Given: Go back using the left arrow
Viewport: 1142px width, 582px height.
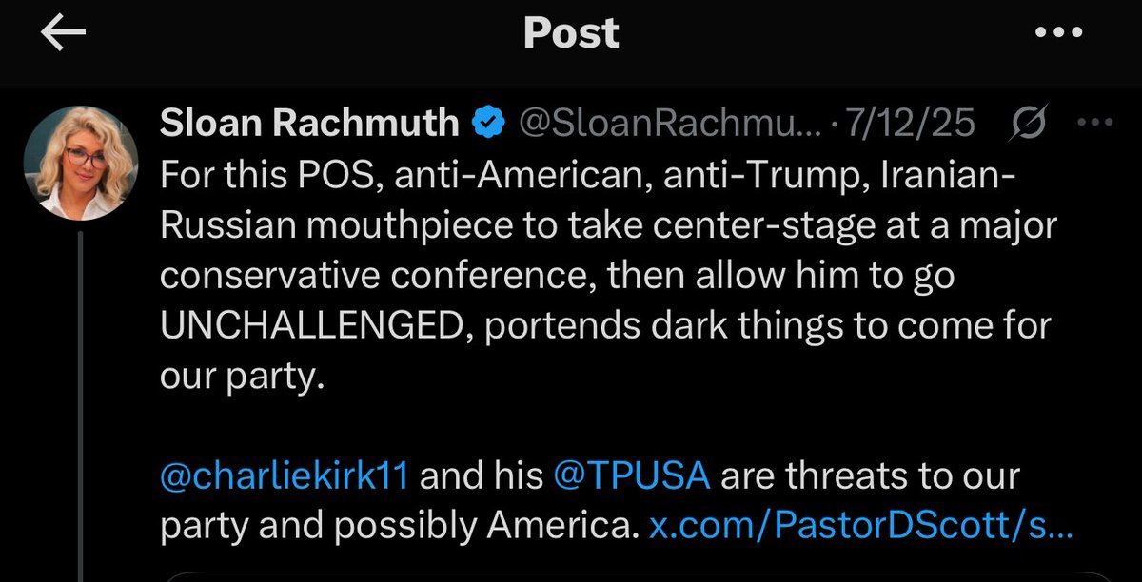Looking at the screenshot, I should click(x=64, y=33).
